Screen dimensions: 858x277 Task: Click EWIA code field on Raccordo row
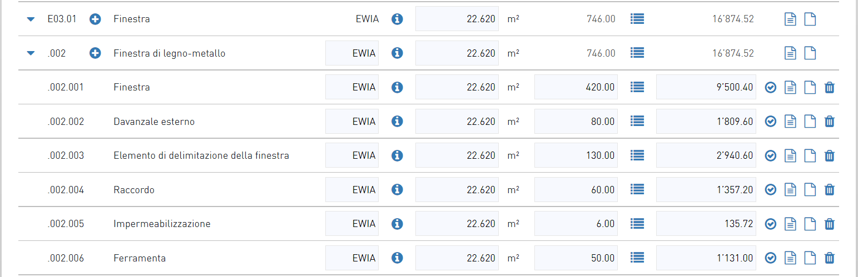pos(352,190)
